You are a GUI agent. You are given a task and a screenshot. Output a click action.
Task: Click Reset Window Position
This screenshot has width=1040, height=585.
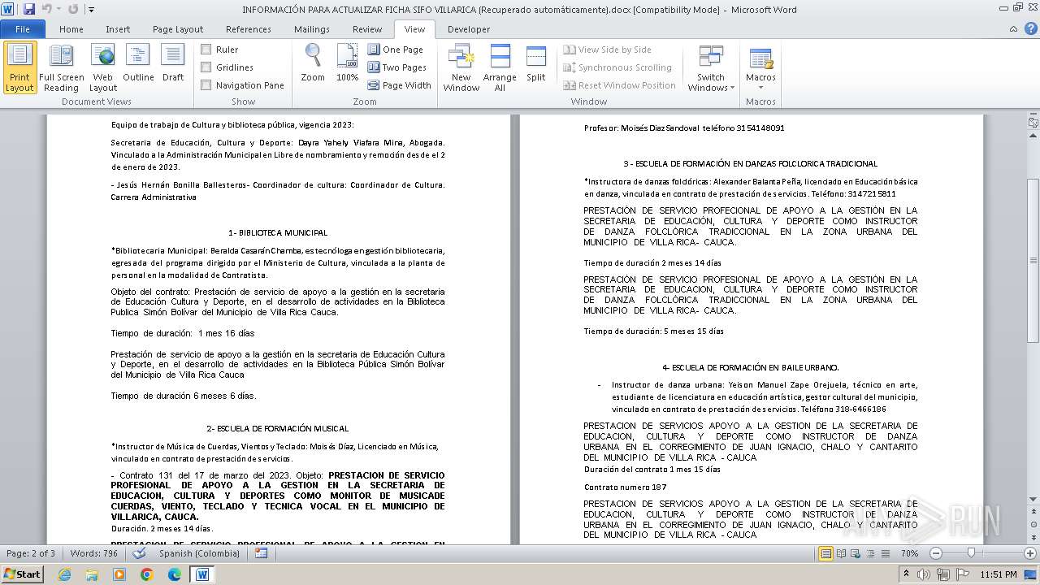click(620, 85)
